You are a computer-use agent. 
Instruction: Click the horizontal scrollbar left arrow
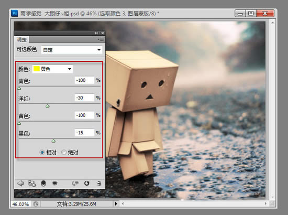click(123, 203)
